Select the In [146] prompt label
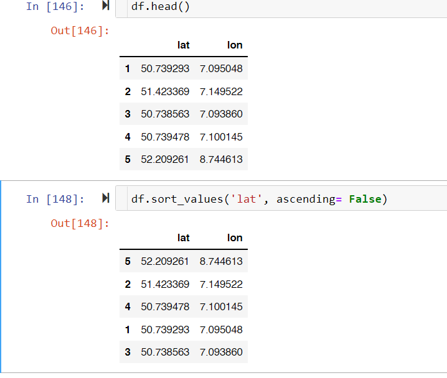 click(x=55, y=7)
